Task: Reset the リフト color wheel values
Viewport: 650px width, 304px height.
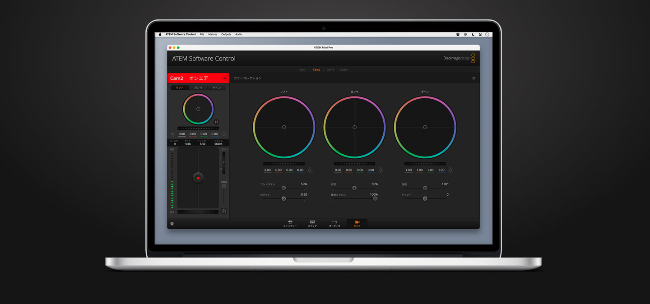Action: 309,170
